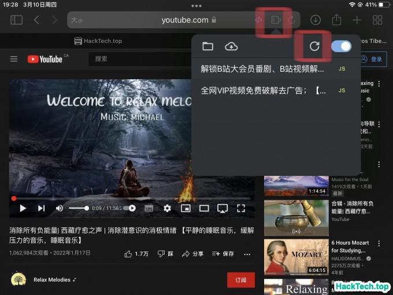
Task: Open more actions ellipsis below video
Action: 247,254
